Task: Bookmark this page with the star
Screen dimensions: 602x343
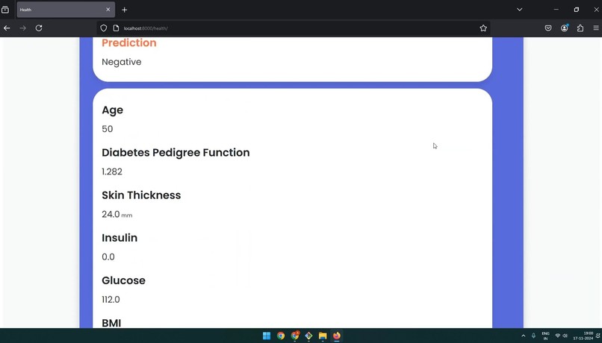Action: point(483,28)
